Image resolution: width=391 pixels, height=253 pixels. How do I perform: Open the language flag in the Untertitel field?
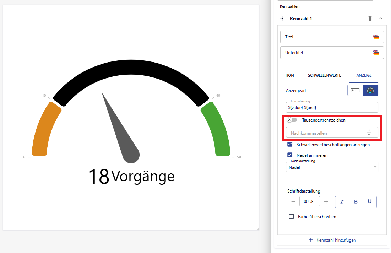[x=376, y=53]
